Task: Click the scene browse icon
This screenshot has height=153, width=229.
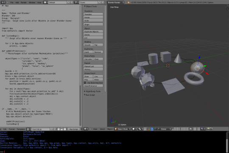Action: pos(76,3)
